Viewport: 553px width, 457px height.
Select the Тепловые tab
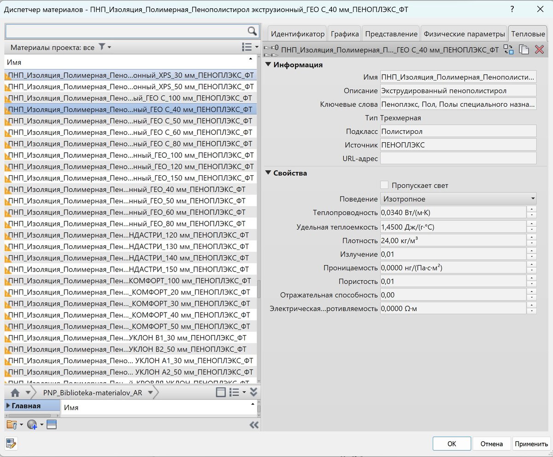point(528,34)
